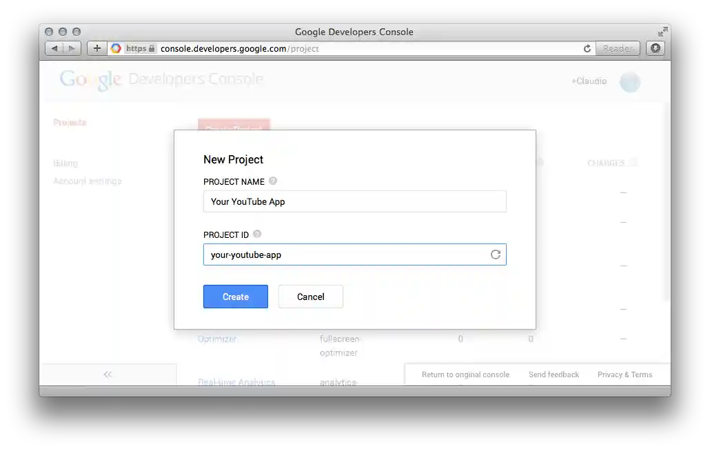The image size is (710, 451).
Task: Click the https lock indicator
Action: tap(141, 48)
